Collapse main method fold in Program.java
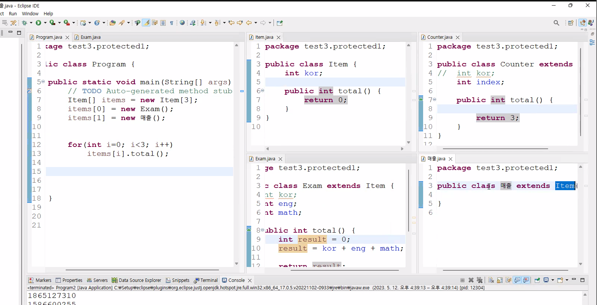597x305 pixels. [43, 82]
